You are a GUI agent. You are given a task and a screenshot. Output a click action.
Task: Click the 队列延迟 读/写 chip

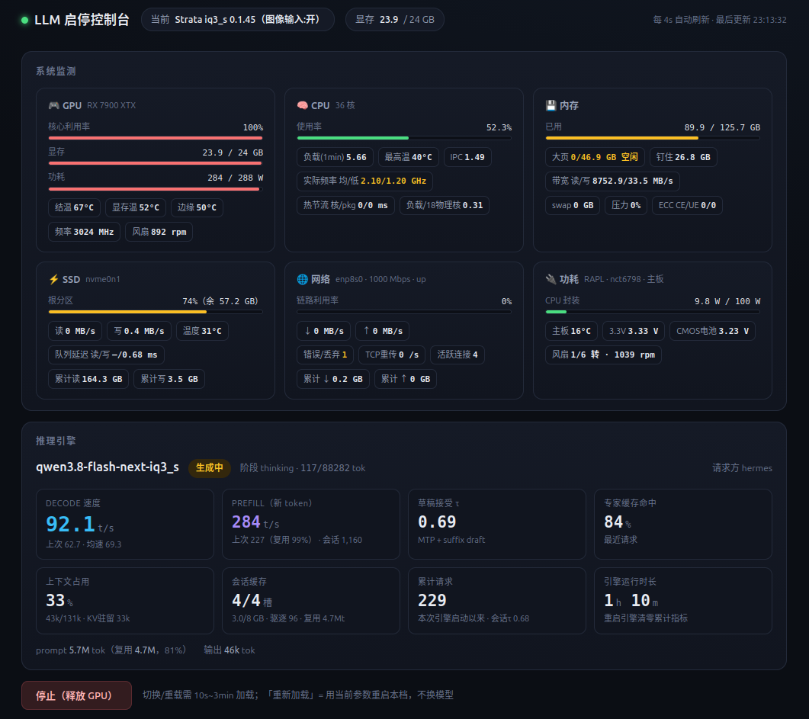click(106, 355)
